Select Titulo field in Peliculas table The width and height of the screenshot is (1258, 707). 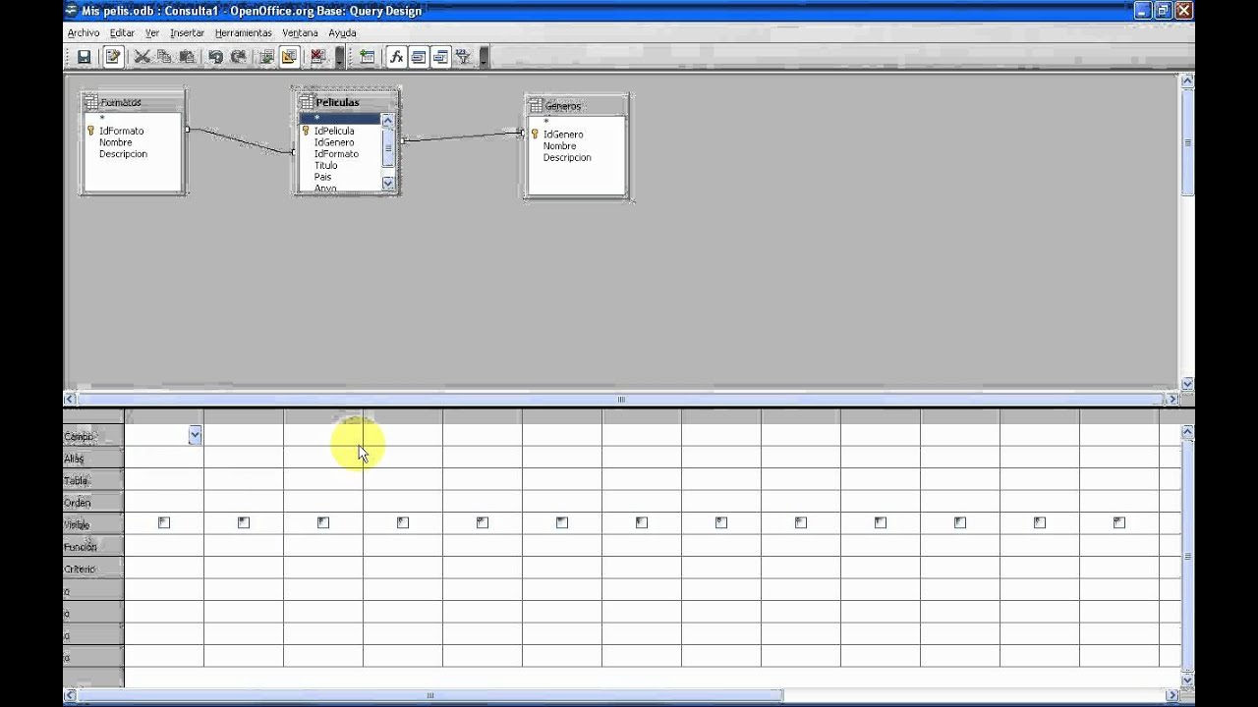[x=325, y=166]
